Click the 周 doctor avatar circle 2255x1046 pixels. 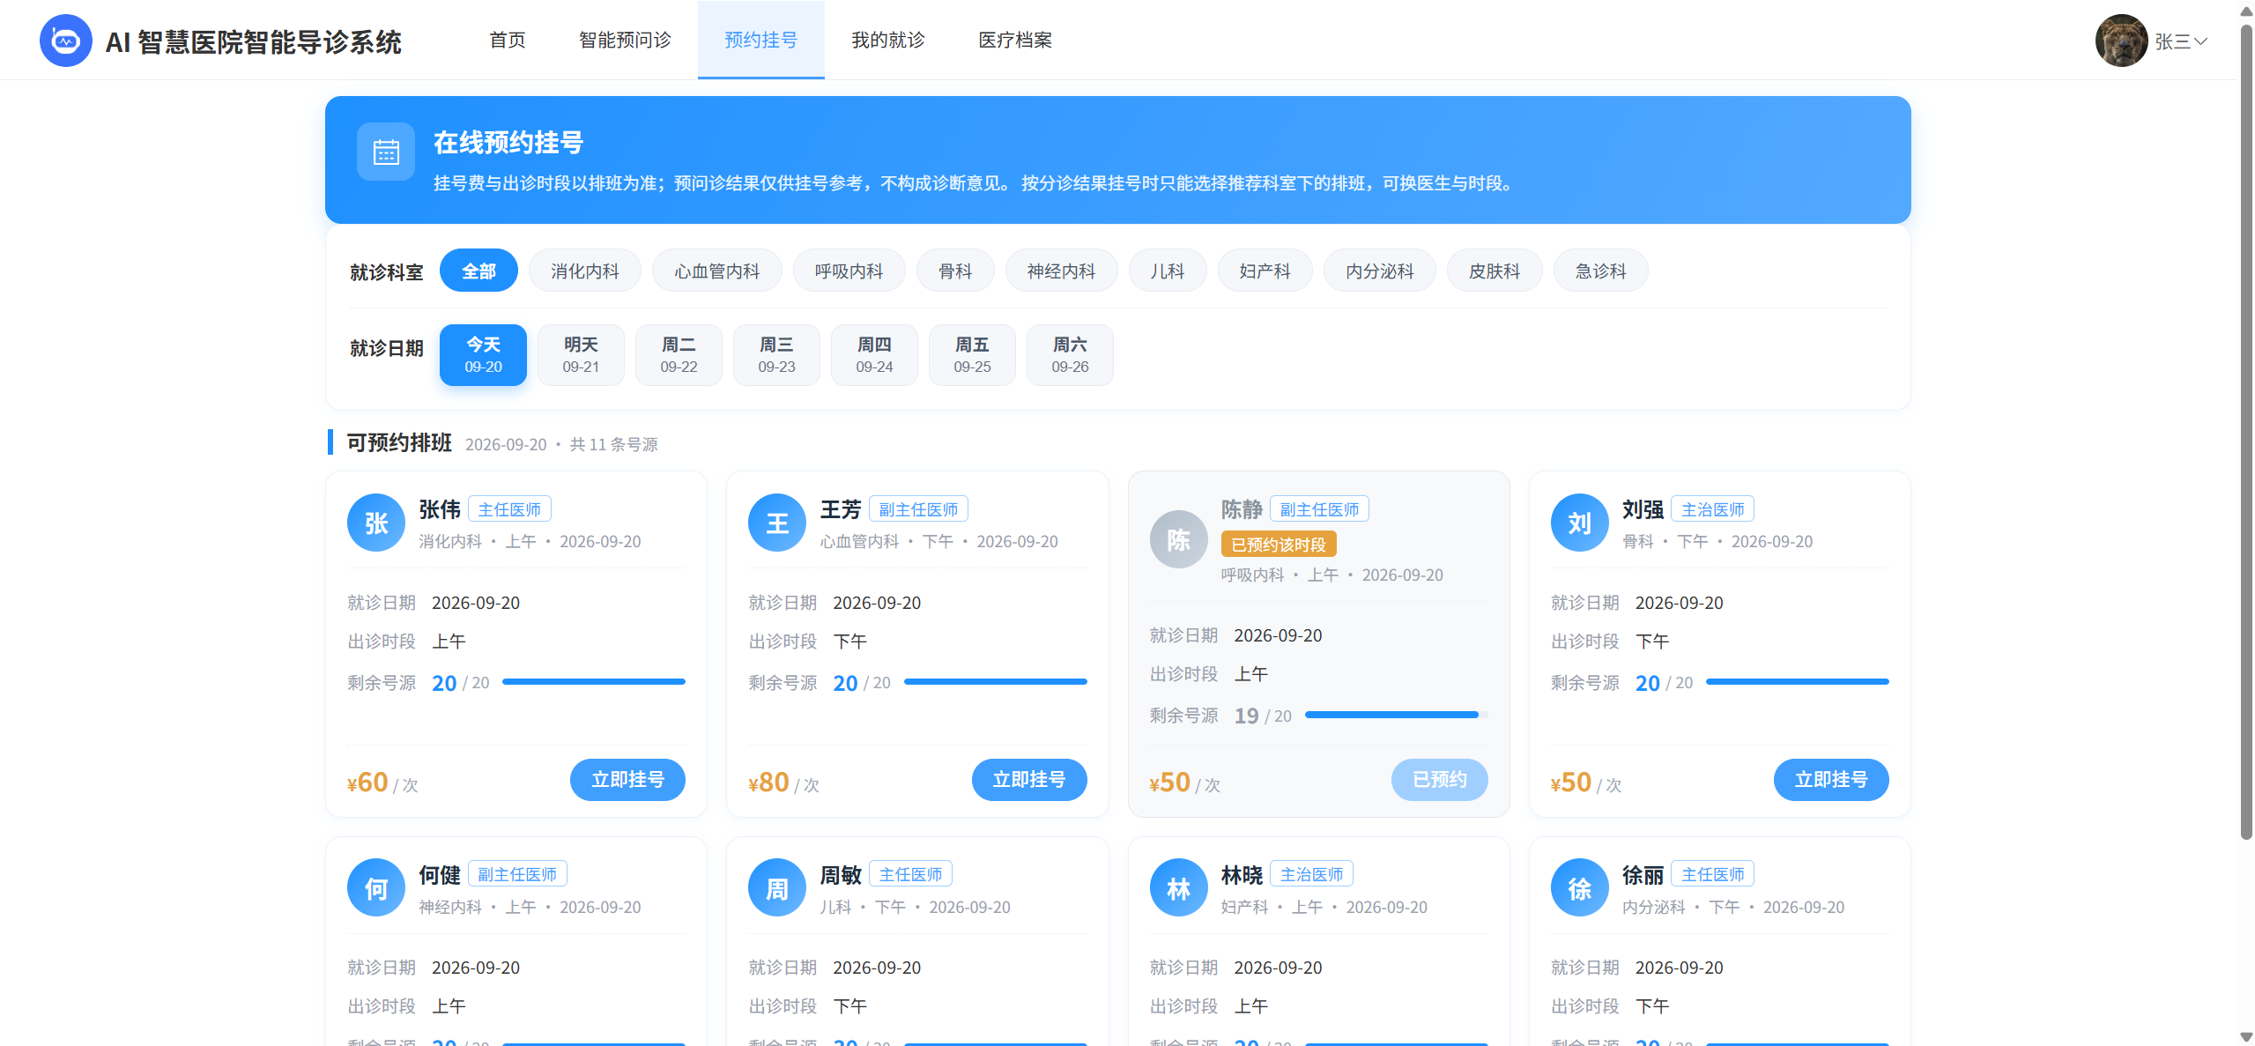pos(777,887)
